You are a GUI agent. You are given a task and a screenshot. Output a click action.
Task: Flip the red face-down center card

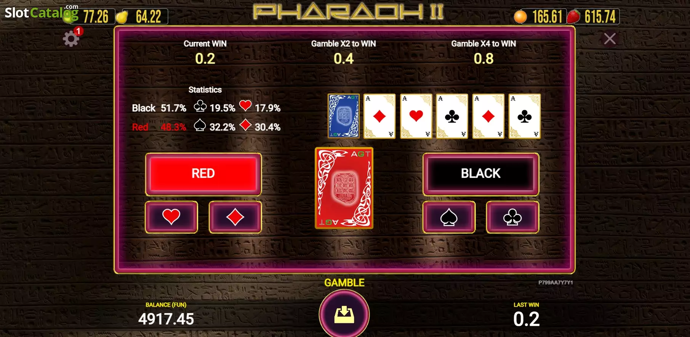click(344, 188)
